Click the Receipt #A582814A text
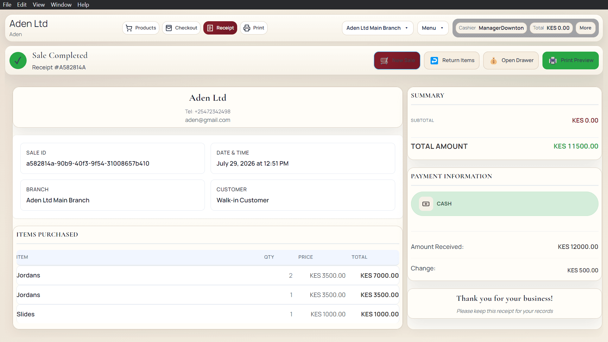Screen dimensions: 608x342 59,67
